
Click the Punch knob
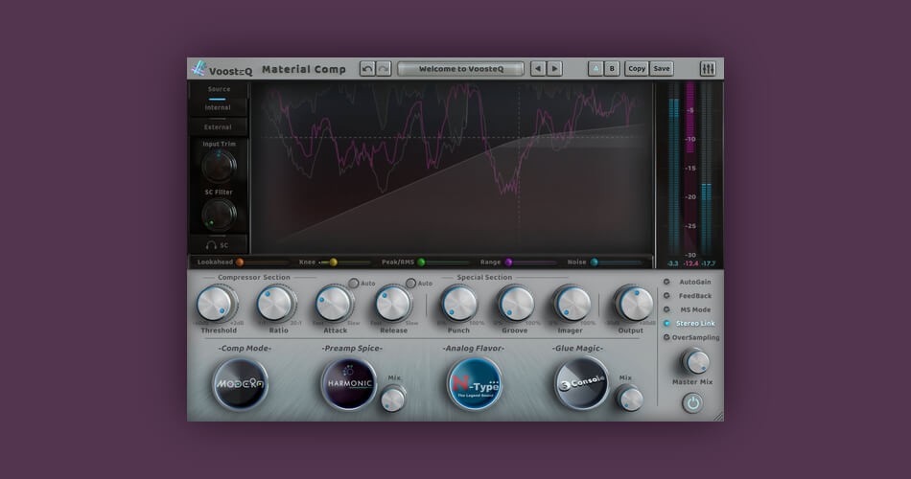pos(458,304)
